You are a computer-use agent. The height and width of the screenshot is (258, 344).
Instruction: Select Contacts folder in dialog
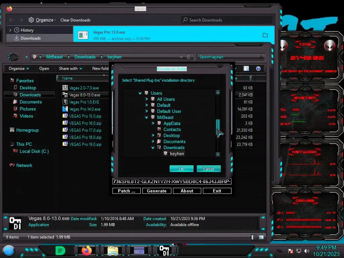pyautogui.click(x=172, y=129)
